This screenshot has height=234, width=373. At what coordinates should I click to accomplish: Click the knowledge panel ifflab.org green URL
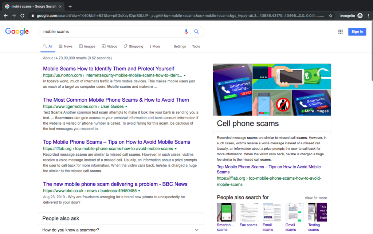(x=269, y=181)
